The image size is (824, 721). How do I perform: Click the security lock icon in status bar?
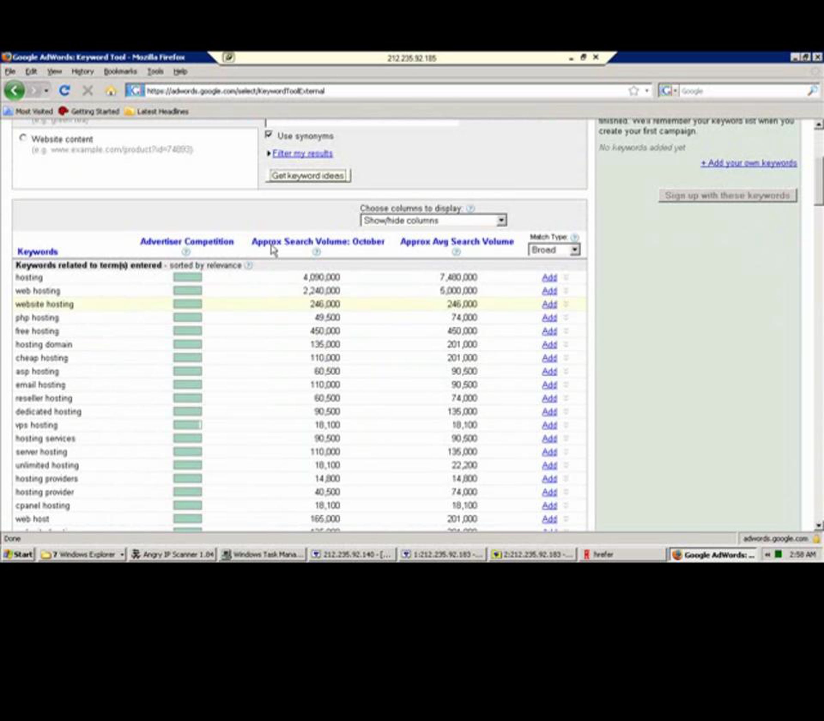tap(816, 539)
